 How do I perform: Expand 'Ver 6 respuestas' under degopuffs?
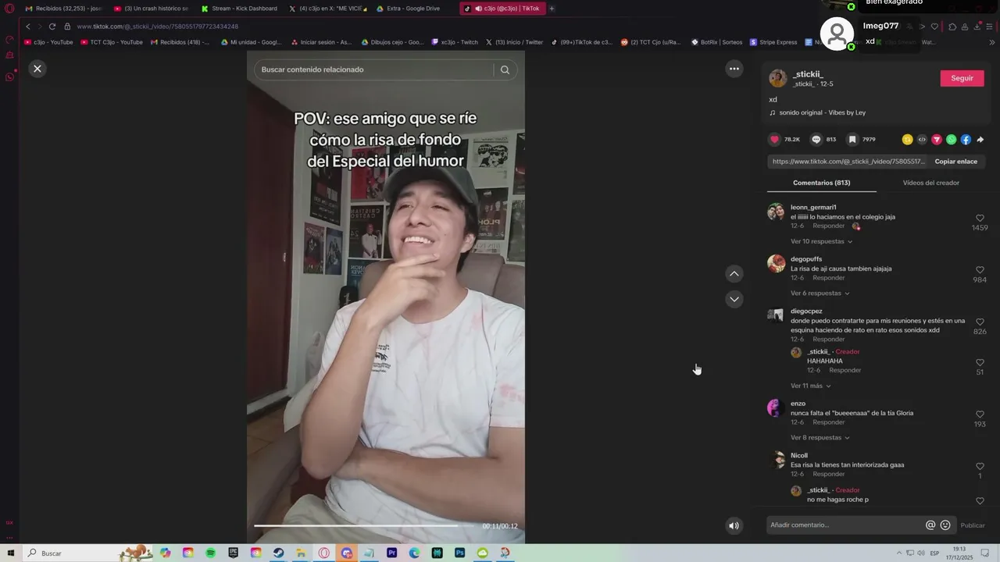tap(820, 293)
